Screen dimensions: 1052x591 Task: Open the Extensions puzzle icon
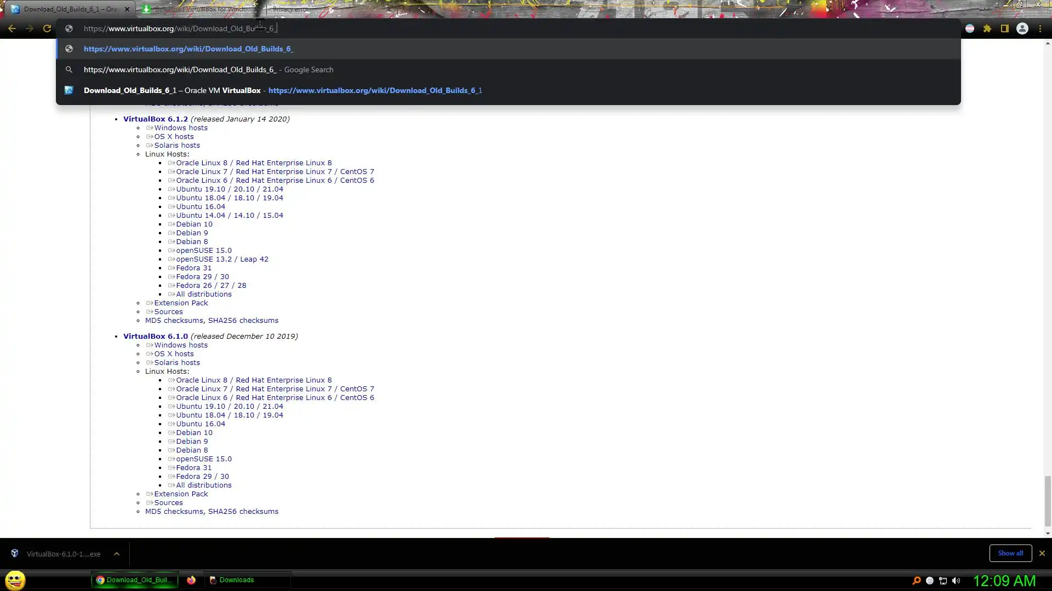[987, 28]
